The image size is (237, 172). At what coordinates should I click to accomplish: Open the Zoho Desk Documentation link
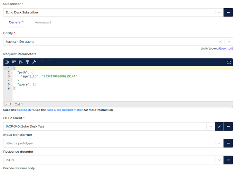pyautogui.click(x=65, y=110)
